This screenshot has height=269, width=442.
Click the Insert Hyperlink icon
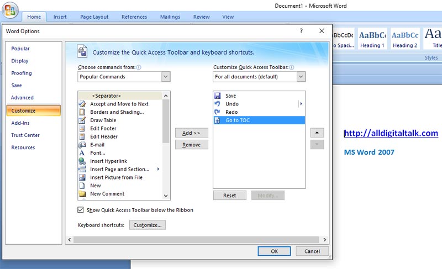tap(82, 161)
